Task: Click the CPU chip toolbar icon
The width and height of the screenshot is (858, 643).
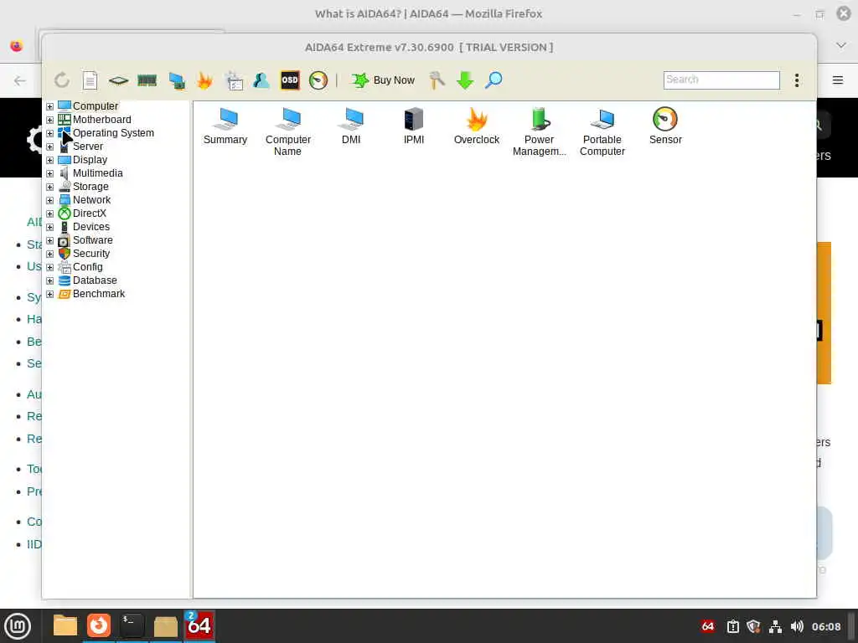Action: [118, 81]
